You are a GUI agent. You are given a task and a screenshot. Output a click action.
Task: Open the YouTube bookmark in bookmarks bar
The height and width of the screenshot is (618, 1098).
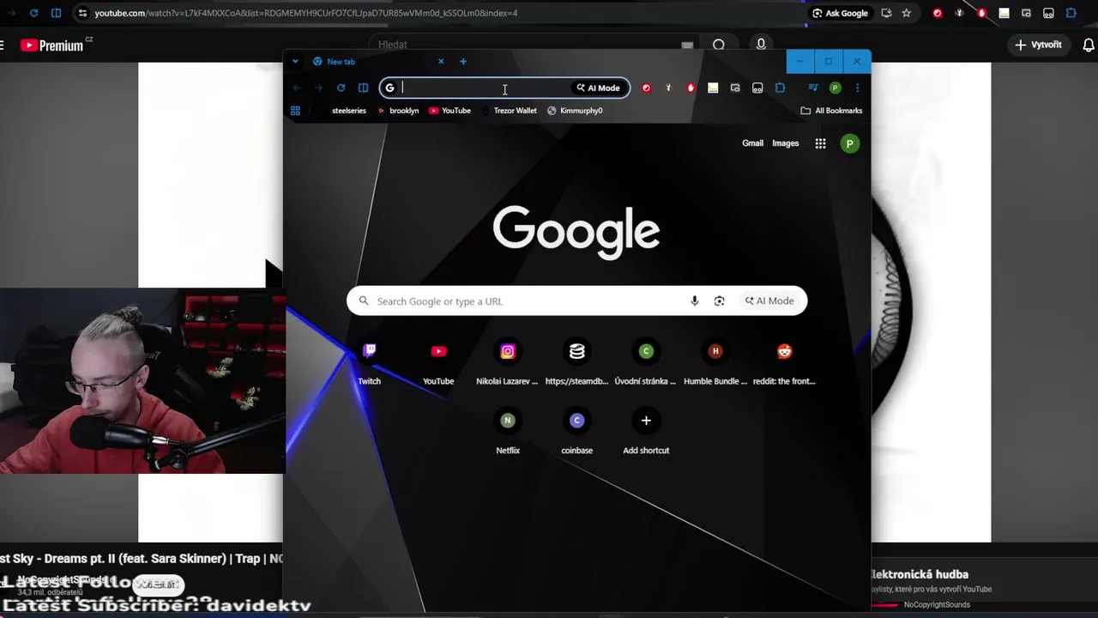449,111
